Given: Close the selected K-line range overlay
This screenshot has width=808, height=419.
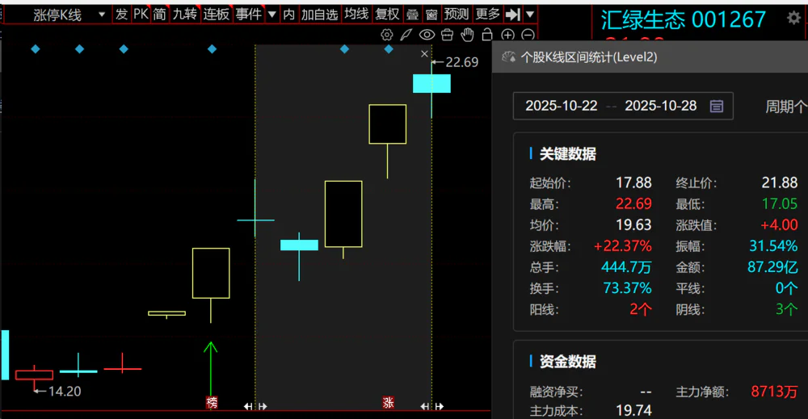Looking at the screenshot, I should coord(425,54).
